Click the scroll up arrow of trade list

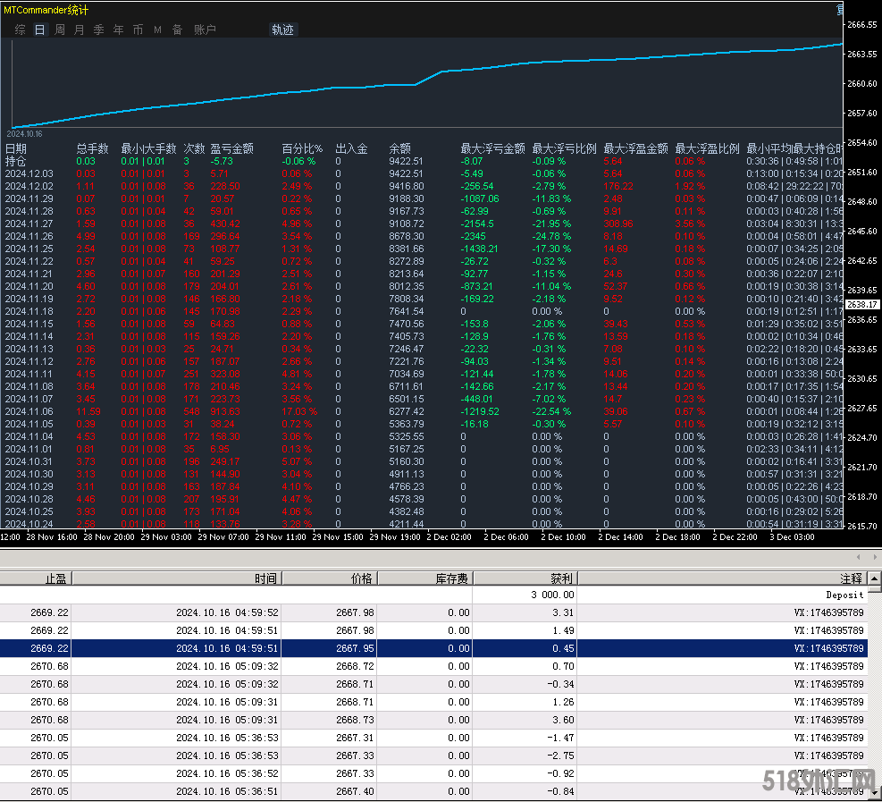tap(874, 578)
